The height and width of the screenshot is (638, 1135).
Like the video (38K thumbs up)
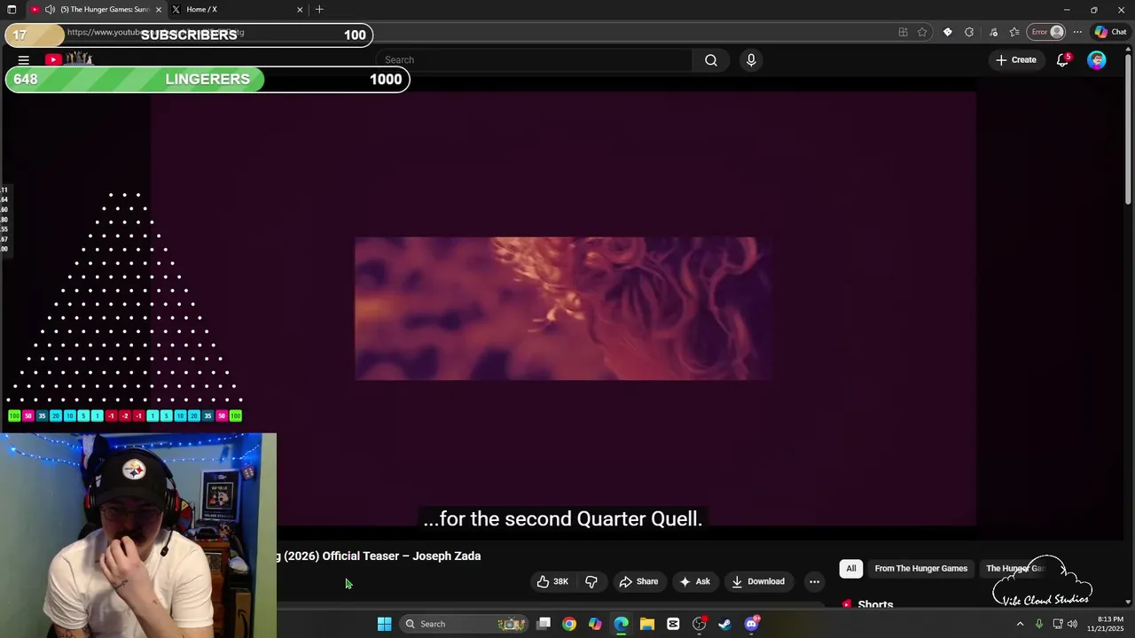(552, 581)
